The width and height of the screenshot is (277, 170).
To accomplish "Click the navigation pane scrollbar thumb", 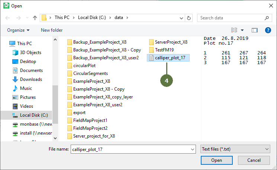I will (x=55, y=104).
